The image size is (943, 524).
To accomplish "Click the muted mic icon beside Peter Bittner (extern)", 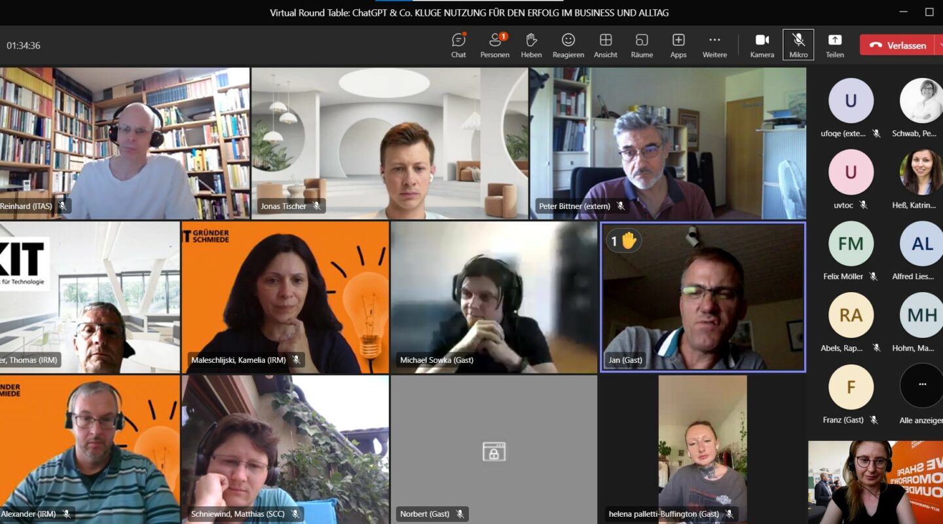I will (621, 206).
